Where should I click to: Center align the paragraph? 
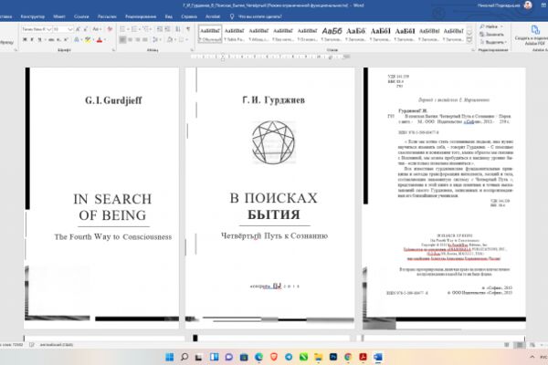(x=130, y=40)
